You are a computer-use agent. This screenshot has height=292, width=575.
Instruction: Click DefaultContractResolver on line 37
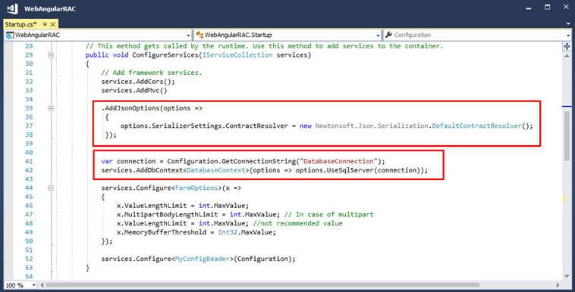point(476,126)
